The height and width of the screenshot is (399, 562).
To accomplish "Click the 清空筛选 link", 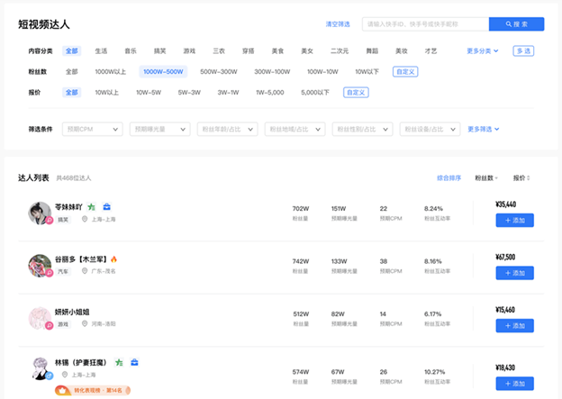I will pyautogui.click(x=338, y=24).
